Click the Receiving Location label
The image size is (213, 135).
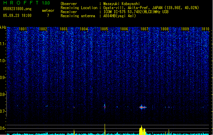[x=79, y=8]
